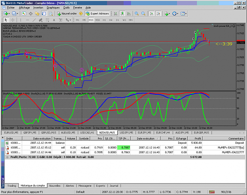Select the trendline tool
Screen dimensions: 247x195
tap(34, 20)
